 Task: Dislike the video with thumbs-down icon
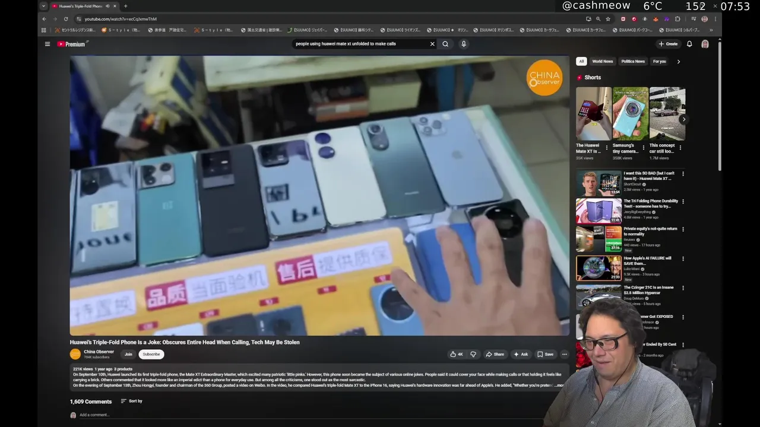(473, 354)
